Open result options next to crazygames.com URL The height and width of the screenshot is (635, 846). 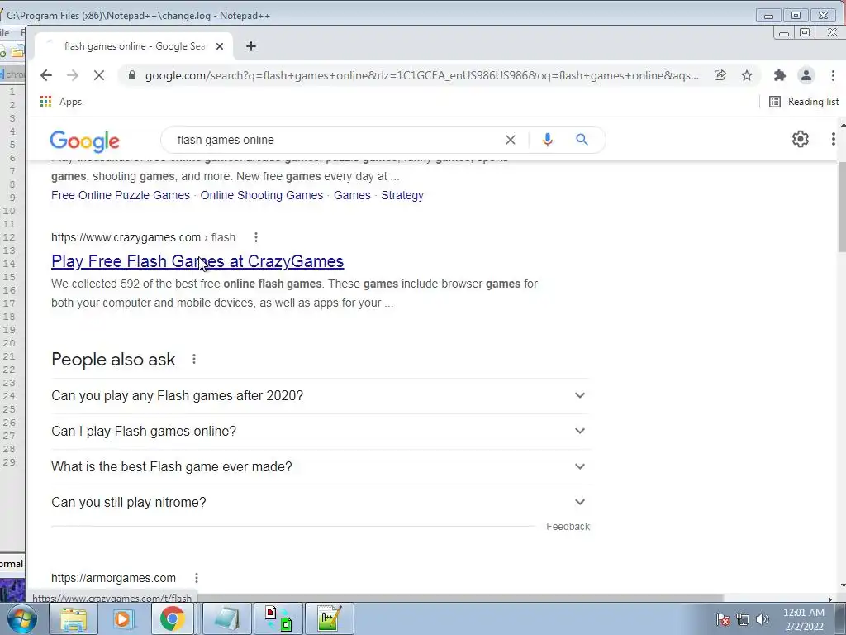coord(256,237)
